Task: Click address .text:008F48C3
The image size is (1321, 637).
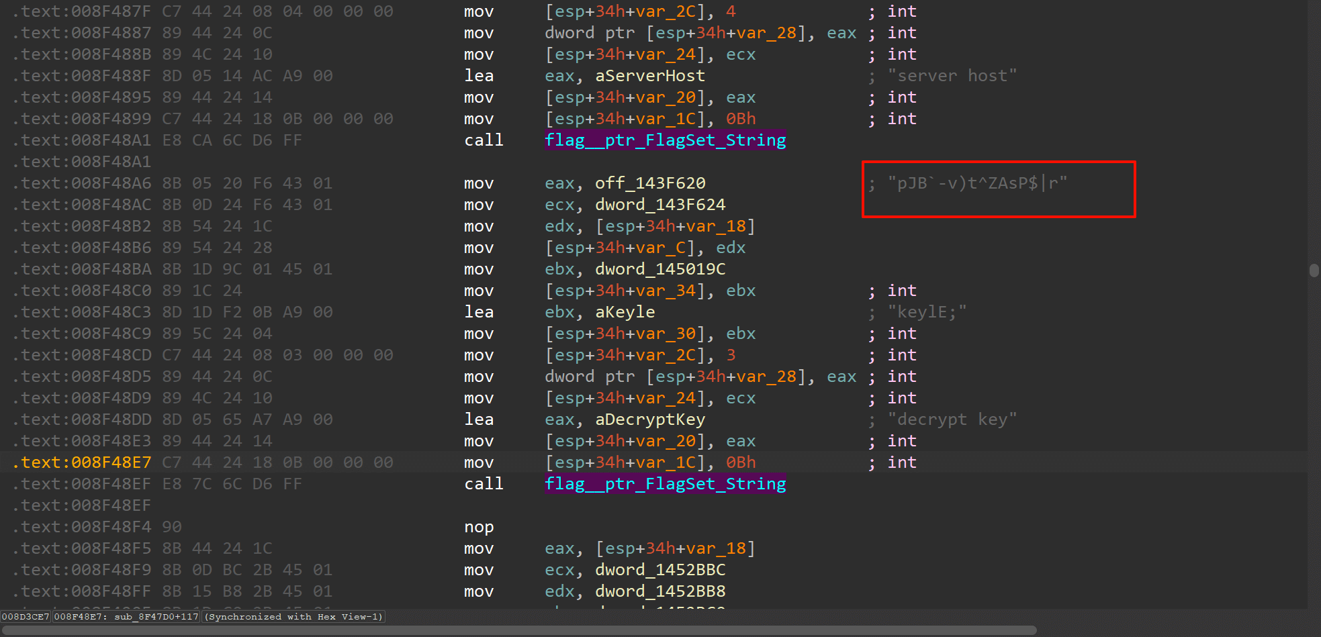Action: pos(82,312)
